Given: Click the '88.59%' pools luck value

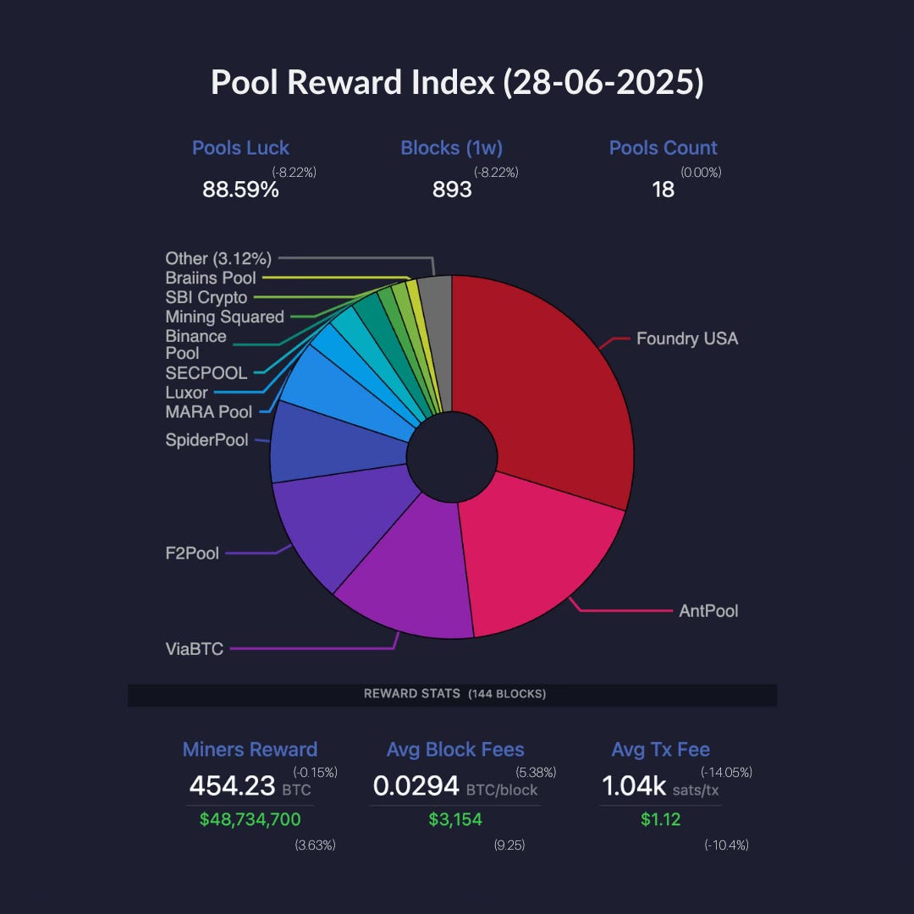Looking at the screenshot, I should (x=240, y=190).
